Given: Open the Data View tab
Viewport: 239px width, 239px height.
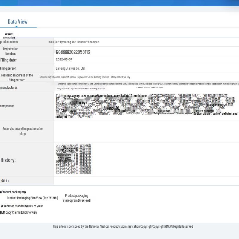Looking at the screenshot, I should (x=18, y=22).
